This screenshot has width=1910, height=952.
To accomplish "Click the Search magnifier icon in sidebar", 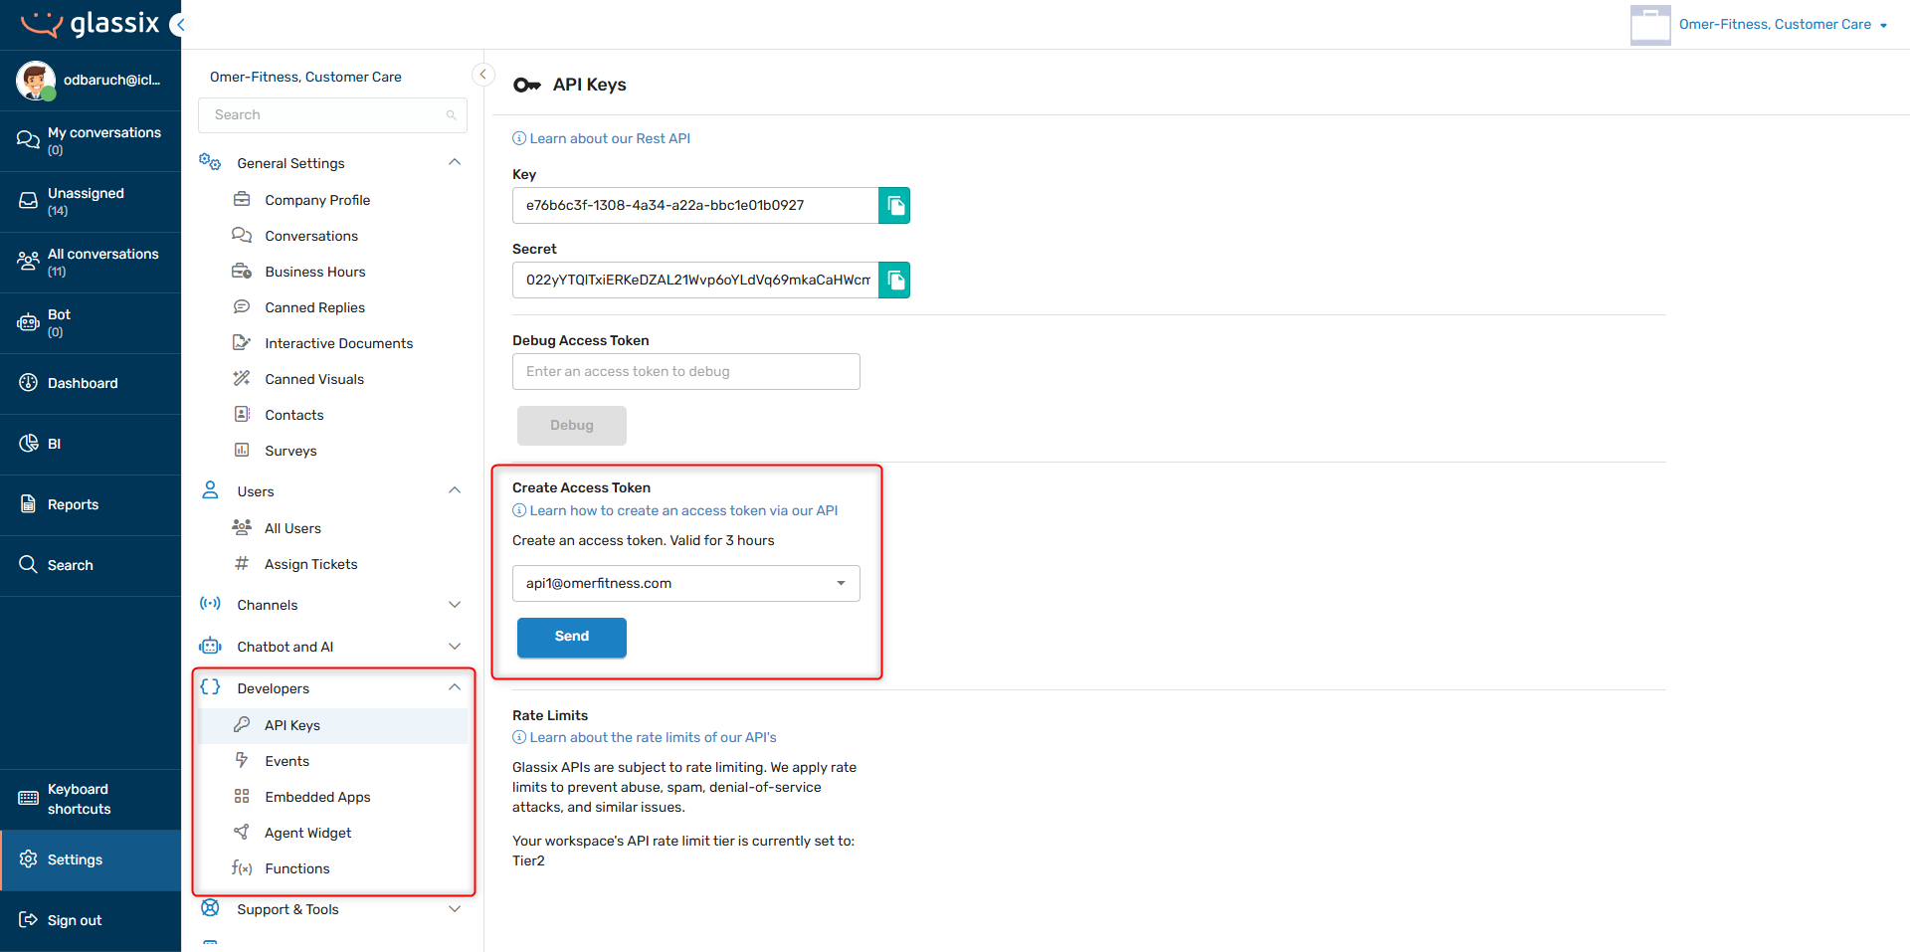I will (28, 565).
